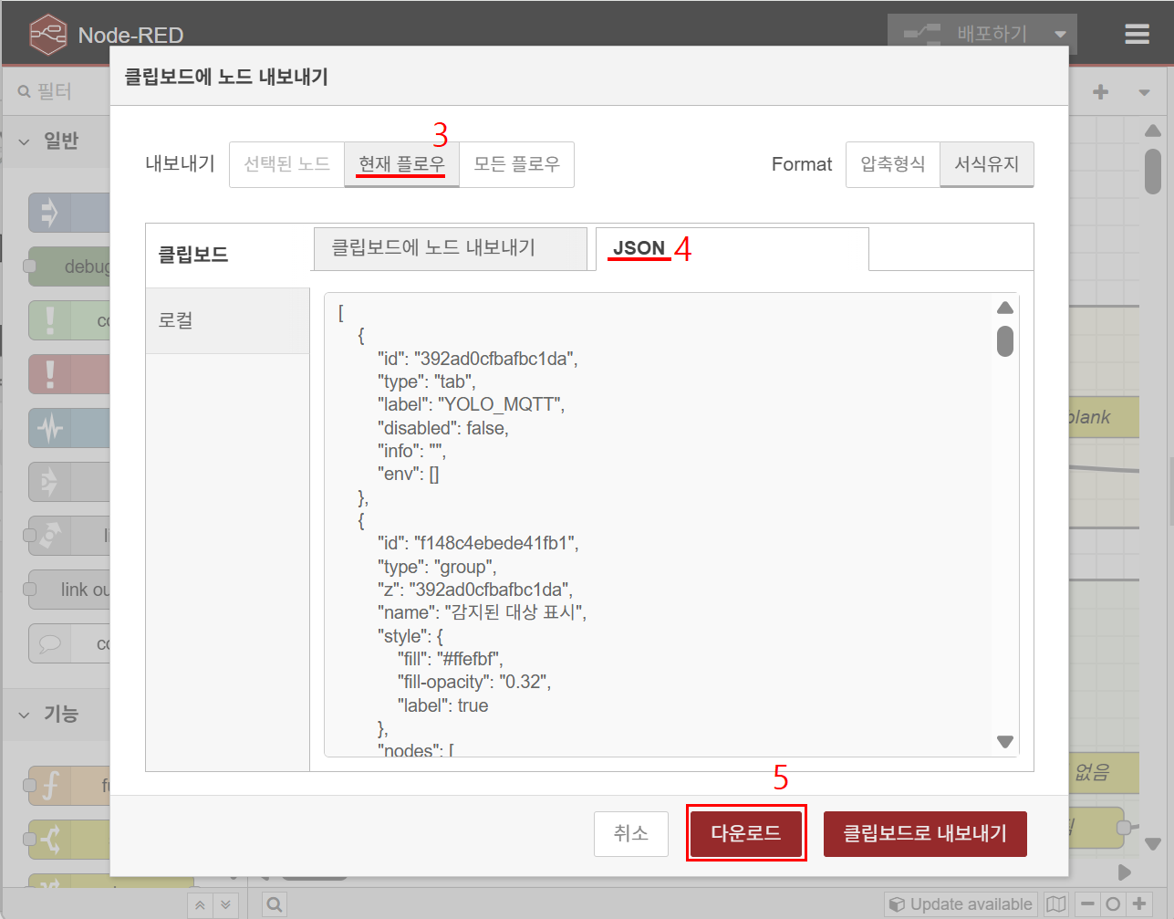Collapse the 일반 palette category

tap(25, 141)
